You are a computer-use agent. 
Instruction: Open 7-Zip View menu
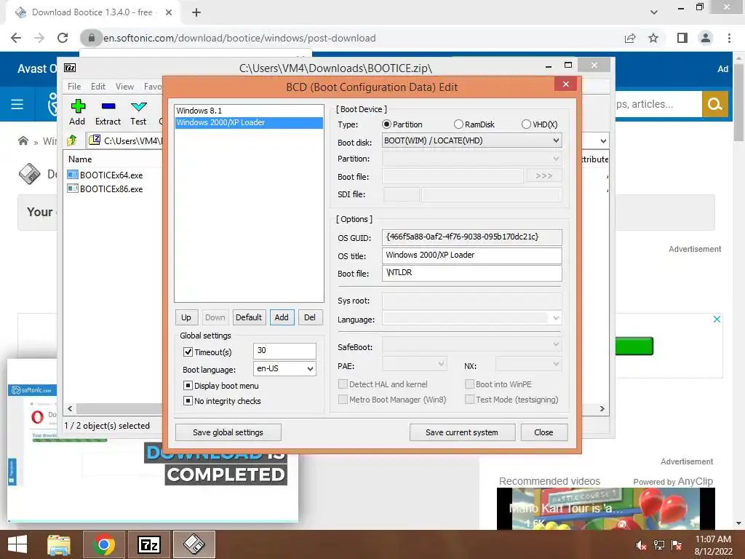(x=124, y=87)
